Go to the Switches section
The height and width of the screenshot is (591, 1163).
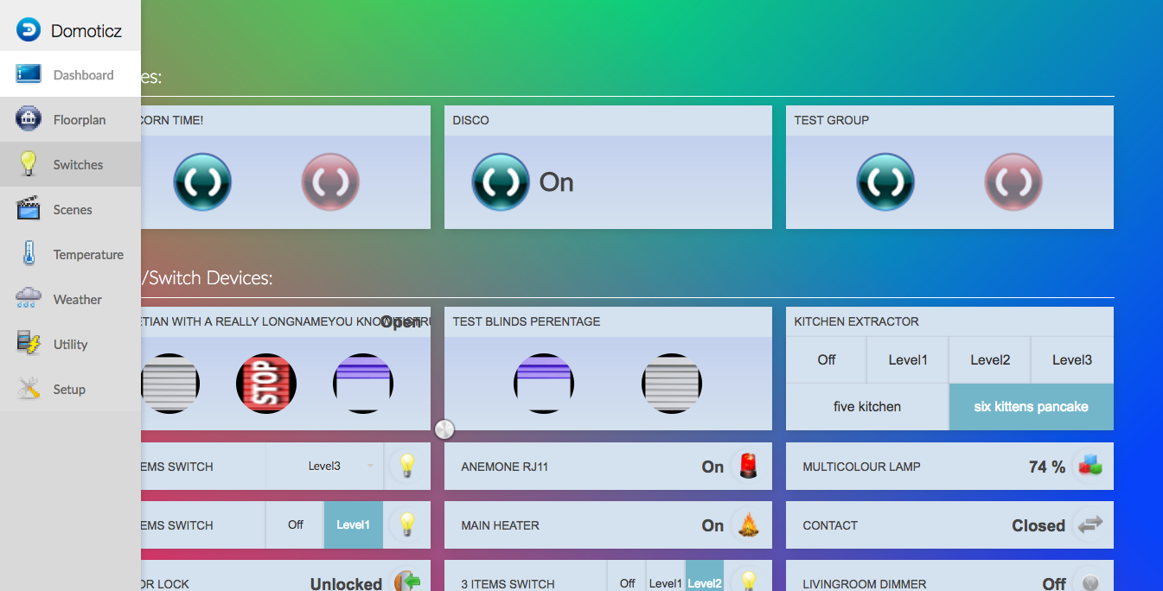coord(70,165)
